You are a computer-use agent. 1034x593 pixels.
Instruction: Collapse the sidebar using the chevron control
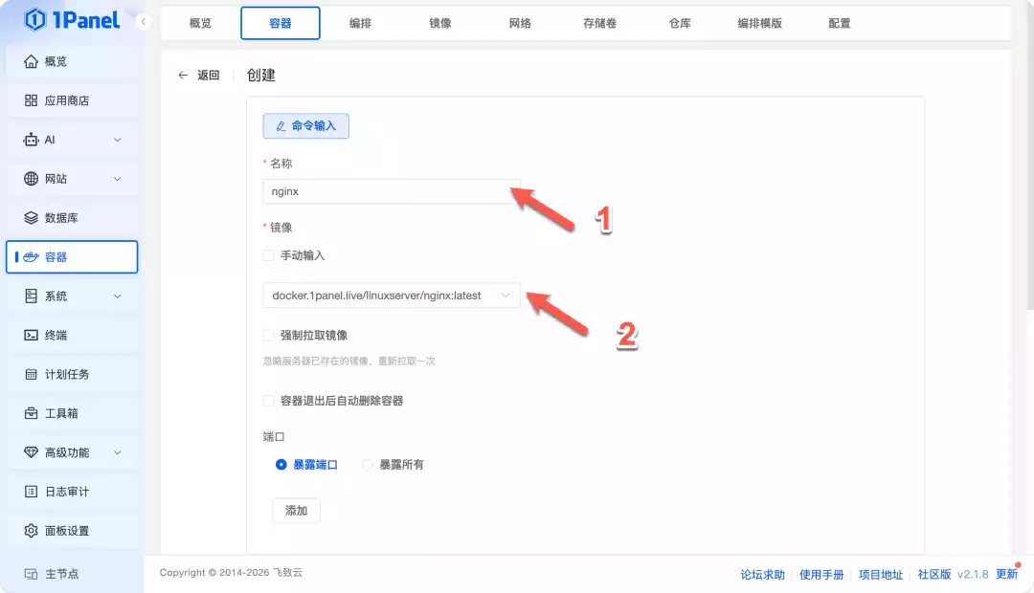(144, 20)
